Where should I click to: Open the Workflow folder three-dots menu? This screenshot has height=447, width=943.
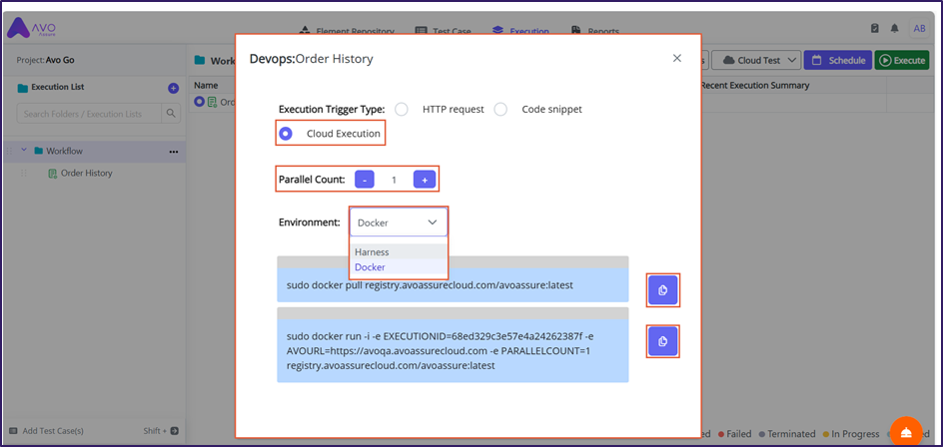[x=173, y=152]
